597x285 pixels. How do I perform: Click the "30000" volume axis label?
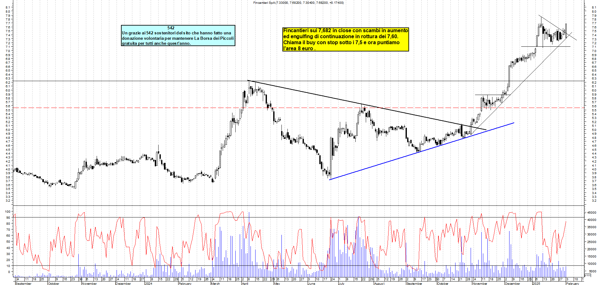(x=592, y=235)
